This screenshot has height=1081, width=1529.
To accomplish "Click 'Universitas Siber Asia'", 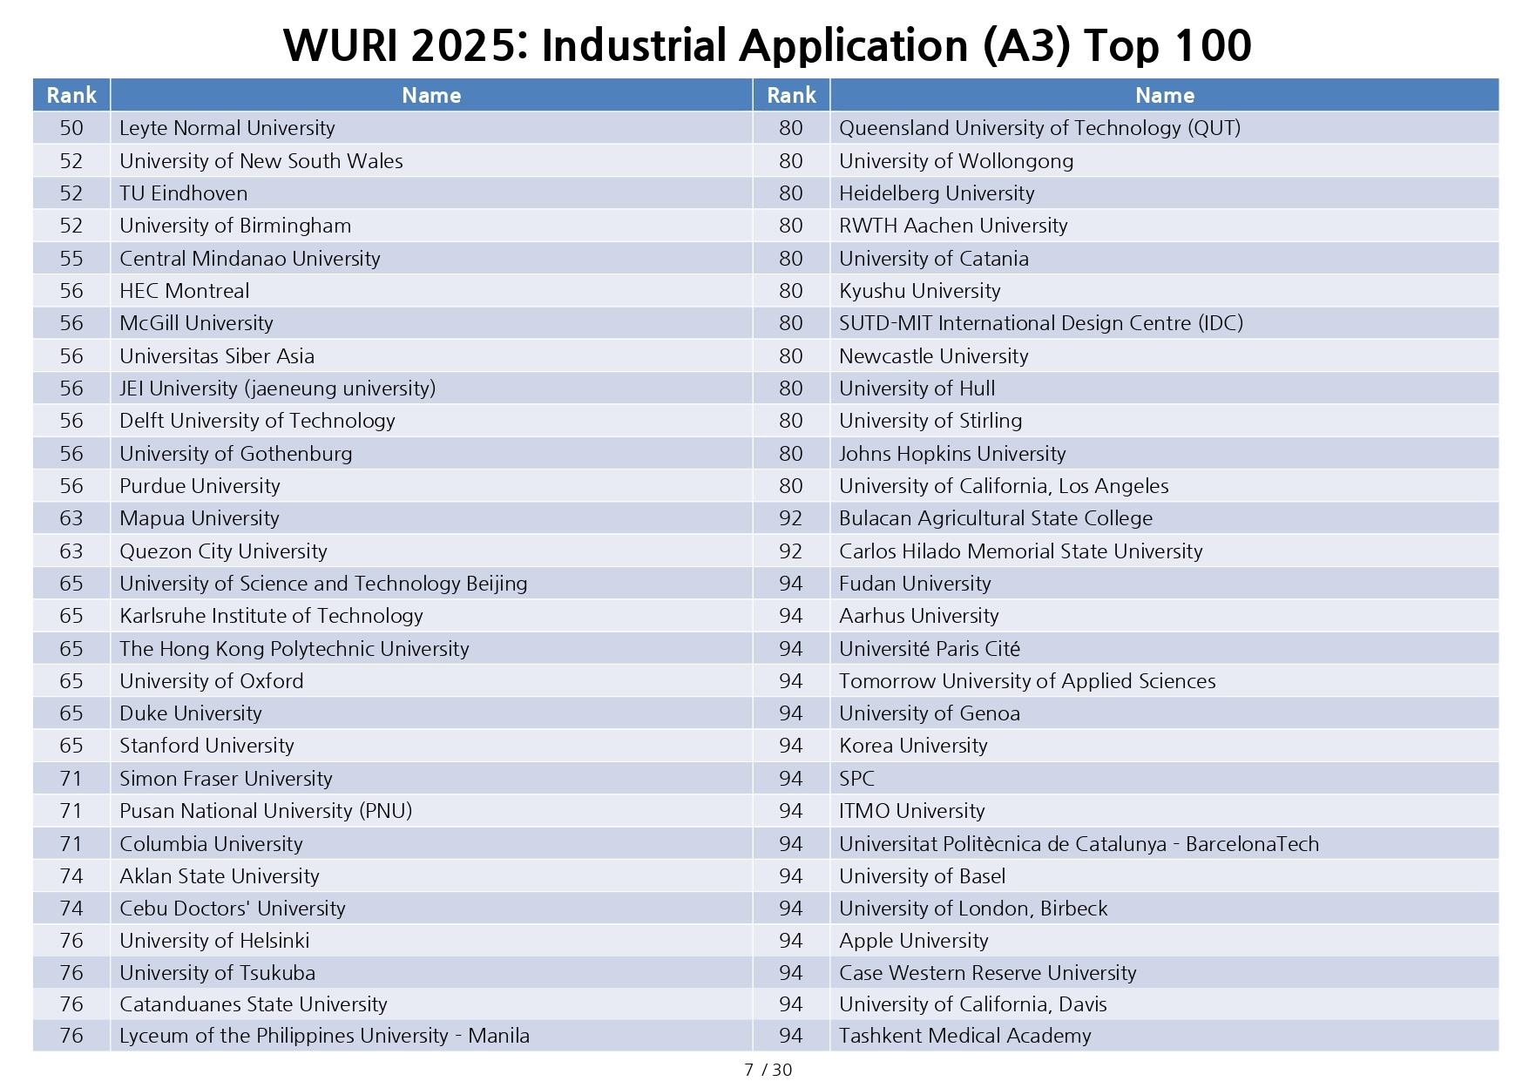I will click(216, 356).
